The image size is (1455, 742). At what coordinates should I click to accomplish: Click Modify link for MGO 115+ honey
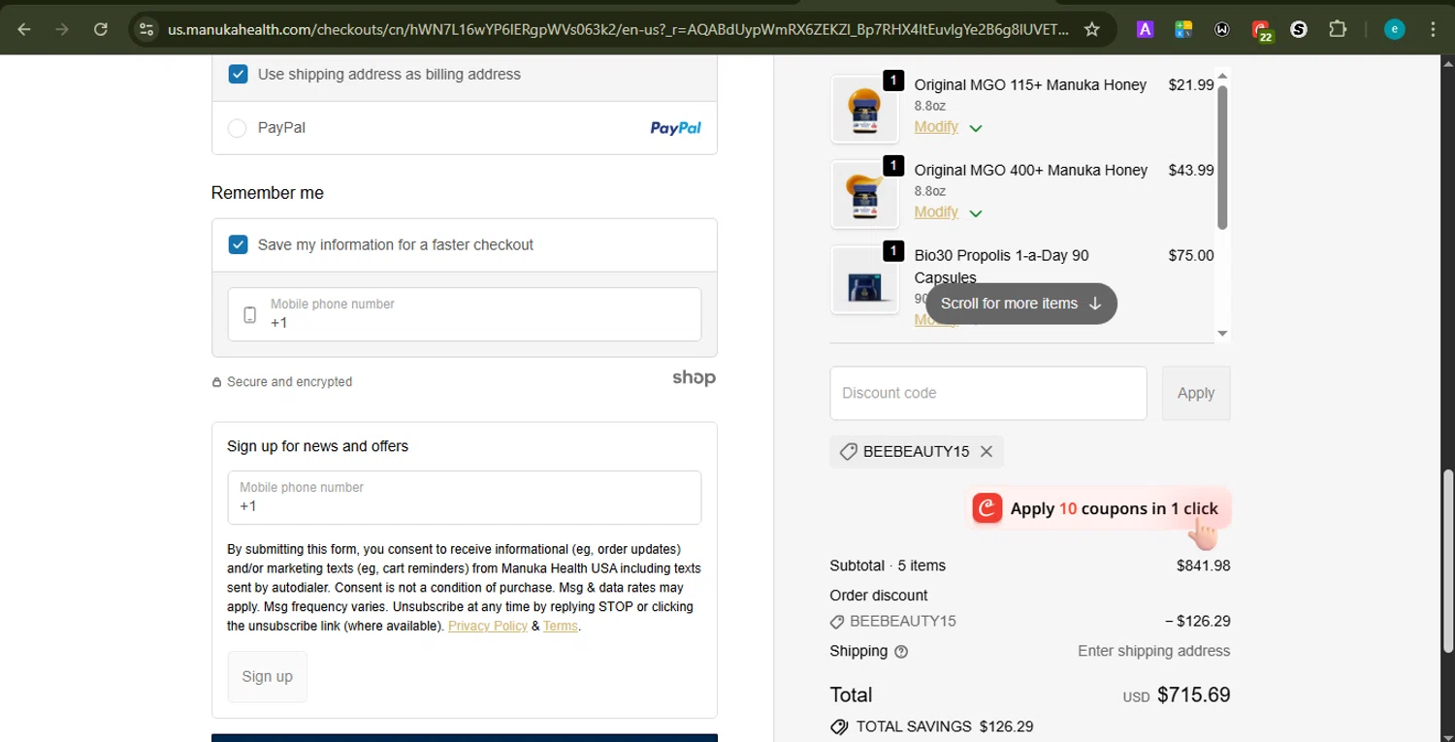(x=936, y=127)
